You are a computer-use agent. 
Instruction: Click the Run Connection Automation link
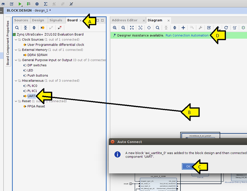tap(187, 35)
